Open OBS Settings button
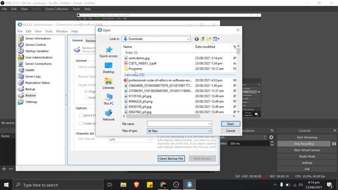 307,163
